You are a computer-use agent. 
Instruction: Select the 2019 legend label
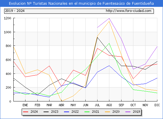[136, 112]
